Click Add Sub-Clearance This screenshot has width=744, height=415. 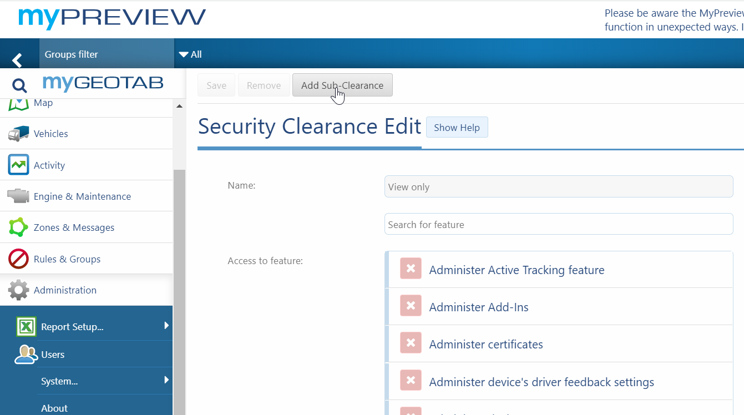coord(342,85)
